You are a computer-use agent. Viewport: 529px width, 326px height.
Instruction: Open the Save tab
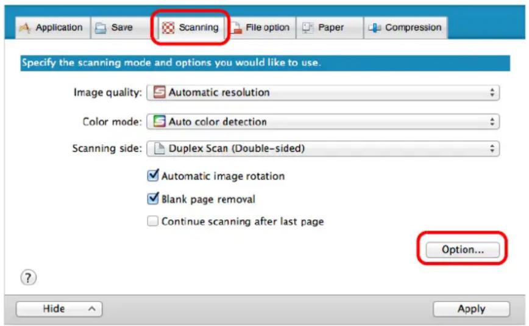coord(121,27)
